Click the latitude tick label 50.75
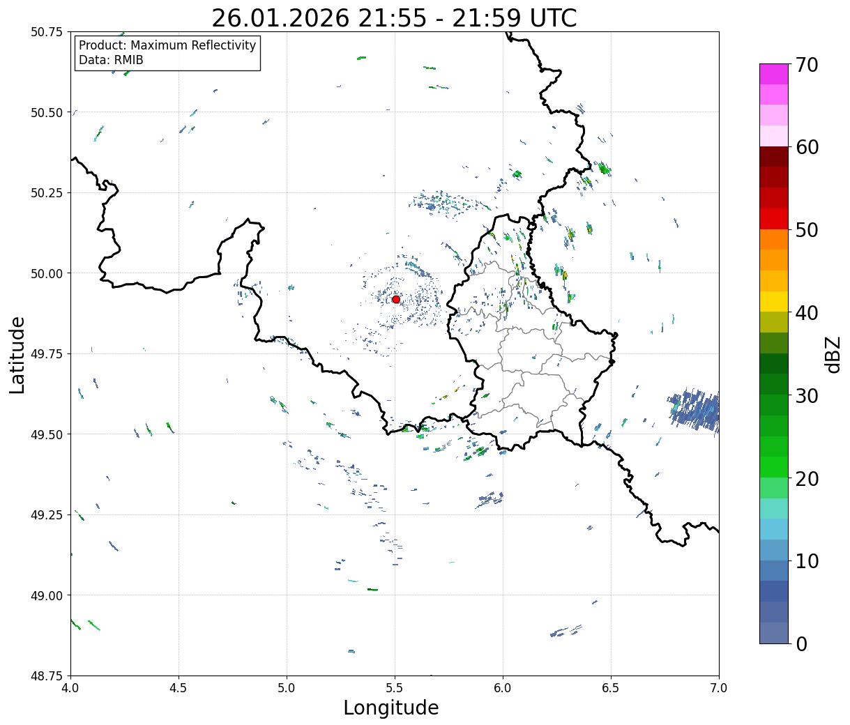 tap(47, 32)
